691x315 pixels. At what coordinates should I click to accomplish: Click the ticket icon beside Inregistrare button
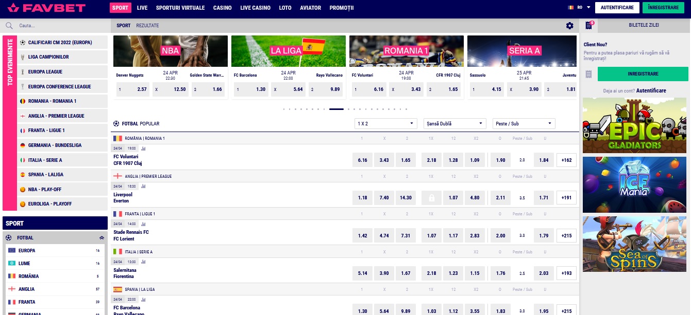click(x=589, y=75)
